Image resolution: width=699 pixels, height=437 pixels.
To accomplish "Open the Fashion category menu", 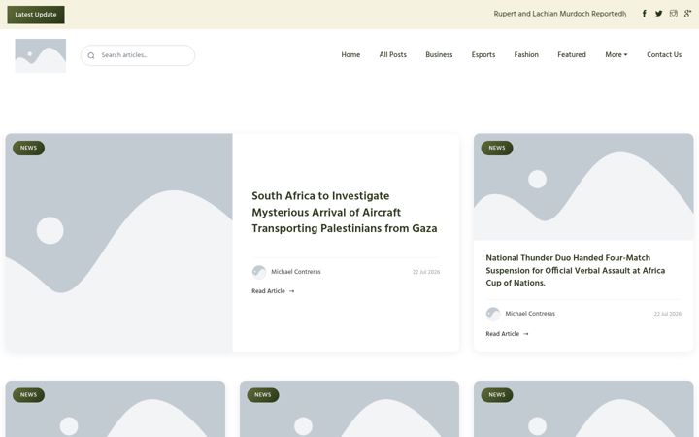I will coord(526,54).
